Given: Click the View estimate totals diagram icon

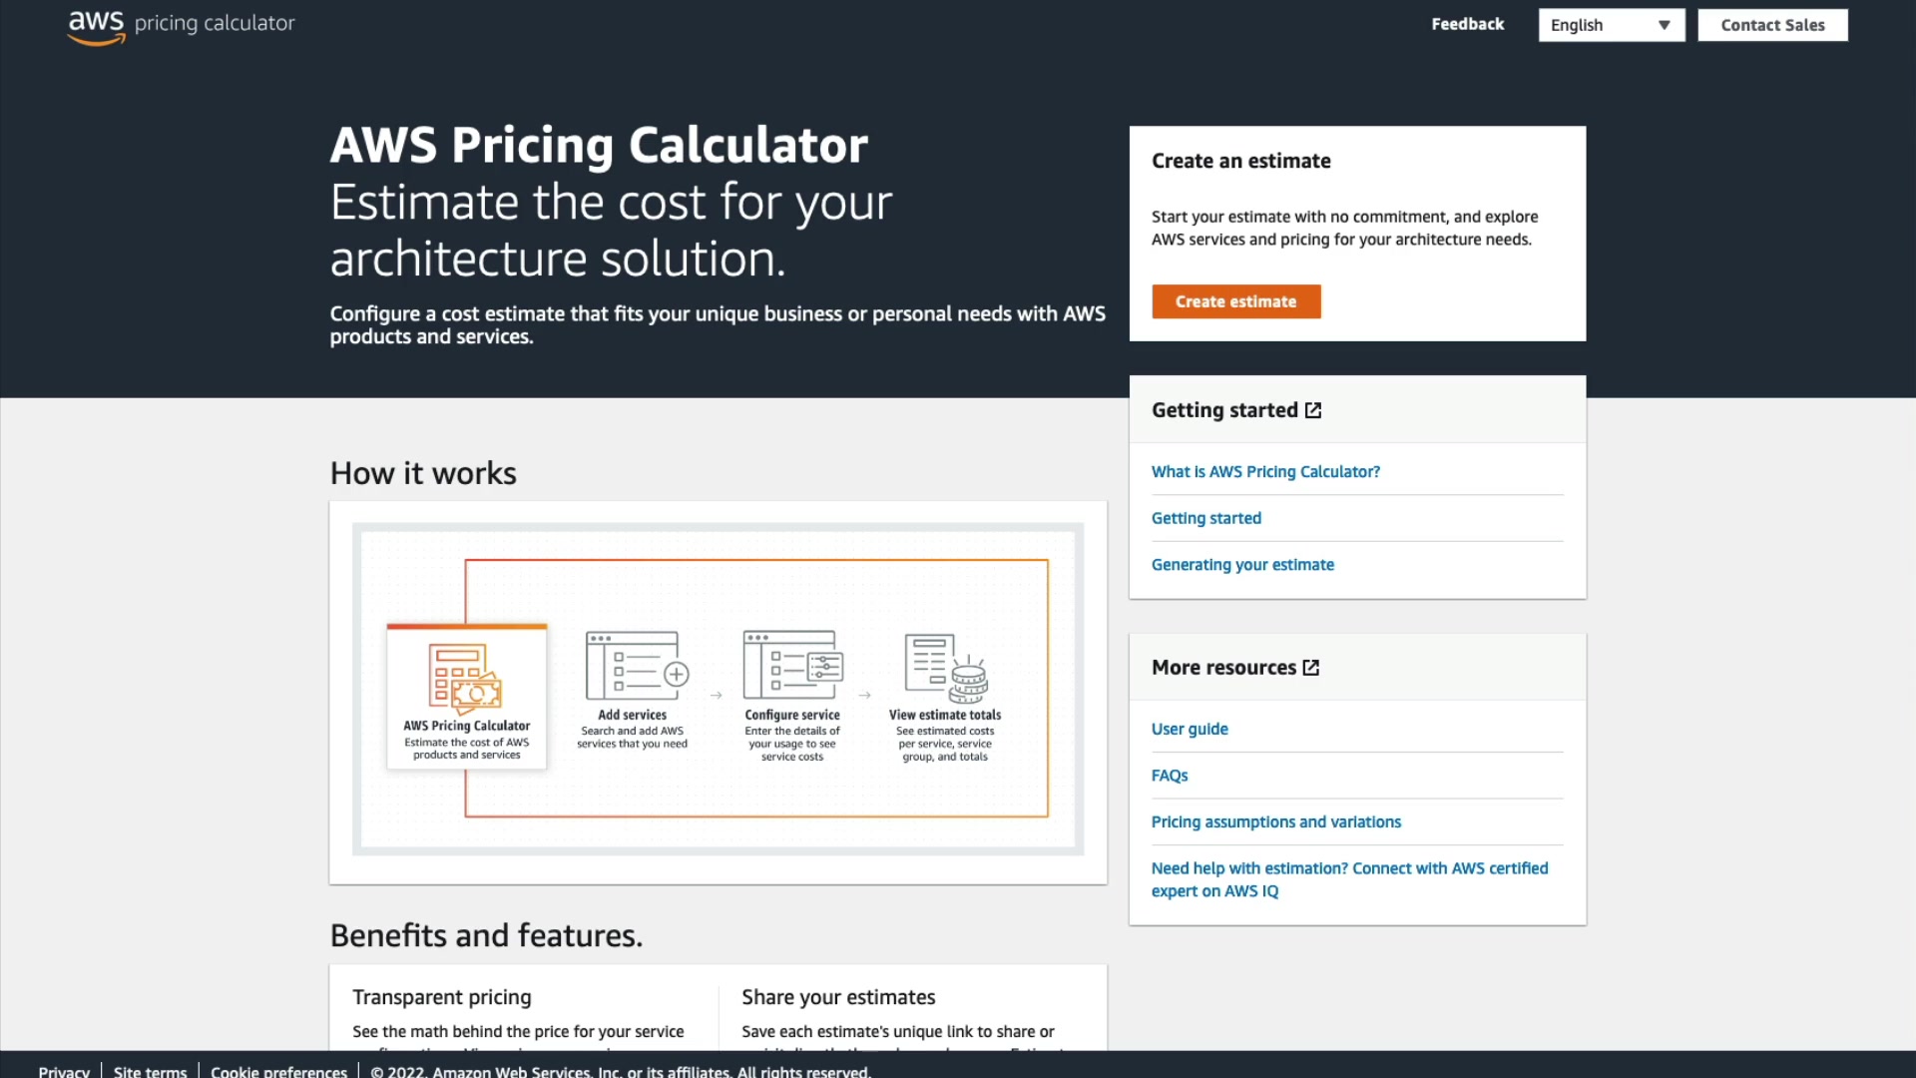Looking at the screenshot, I should (945, 666).
